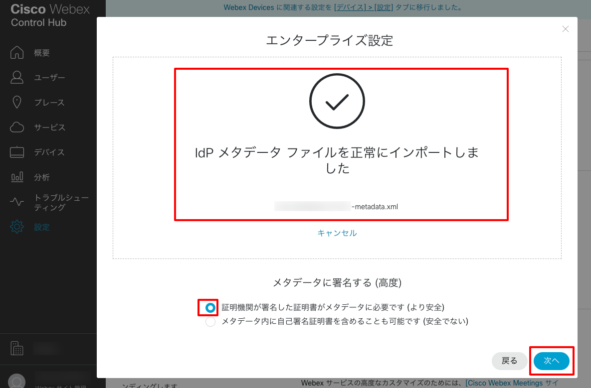591x388 pixels.
Task: Open the [デバイス] > [設定] link in the banner
Action: click(364, 7)
